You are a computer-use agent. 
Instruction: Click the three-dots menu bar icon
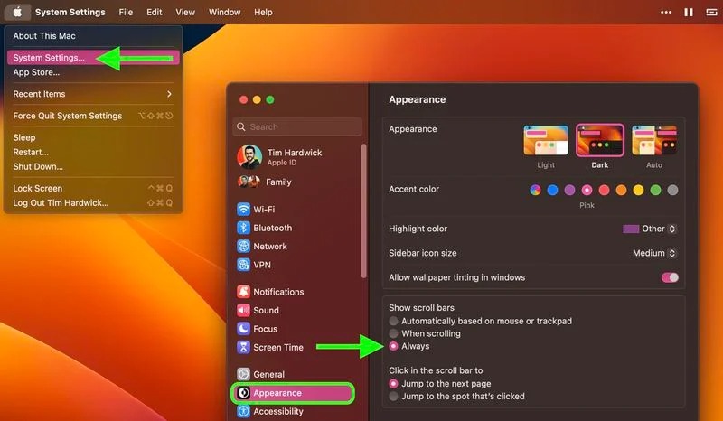pyautogui.click(x=666, y=12)
